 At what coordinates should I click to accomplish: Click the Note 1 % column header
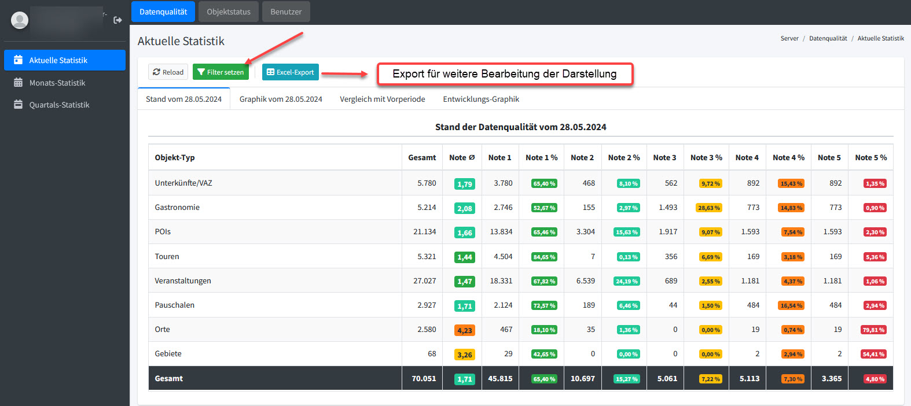click(x=541, y=157)
